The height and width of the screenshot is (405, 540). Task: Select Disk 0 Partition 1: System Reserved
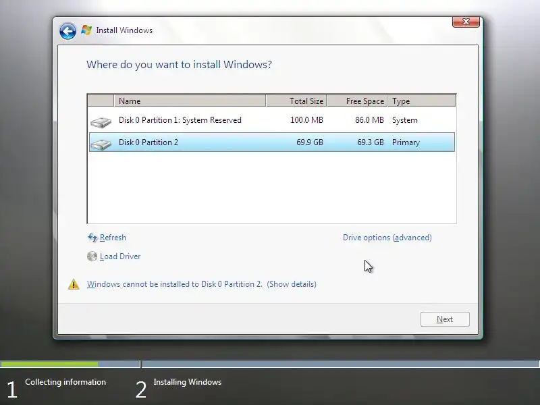coord(272,120)
